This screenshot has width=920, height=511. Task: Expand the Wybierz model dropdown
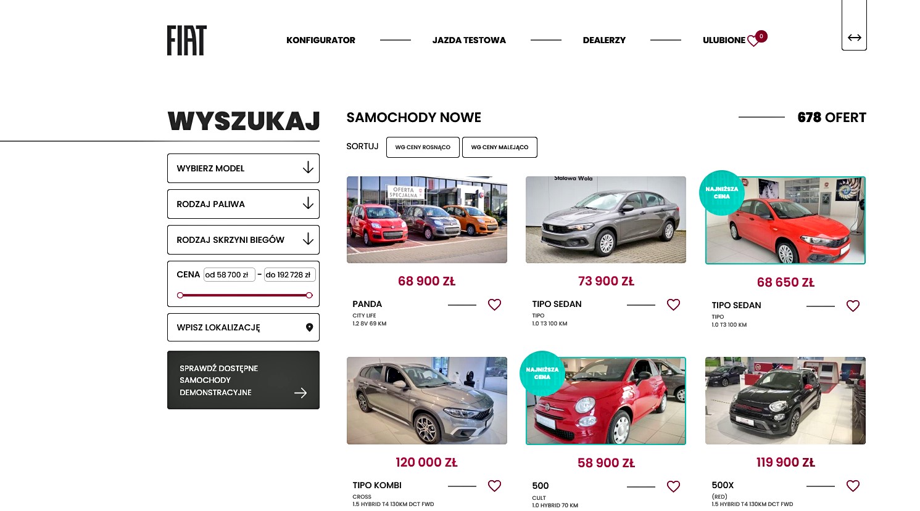pos(243,168)
